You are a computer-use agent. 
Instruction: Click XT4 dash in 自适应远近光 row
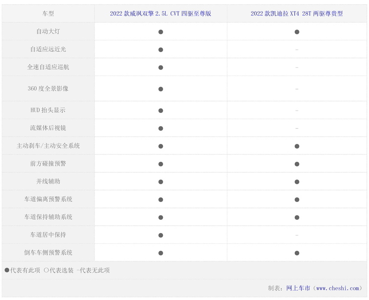tap(297, 50)
